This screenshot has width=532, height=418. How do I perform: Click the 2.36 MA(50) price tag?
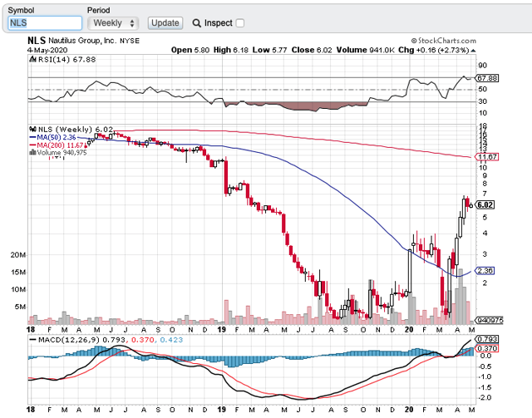click(485, 271)
